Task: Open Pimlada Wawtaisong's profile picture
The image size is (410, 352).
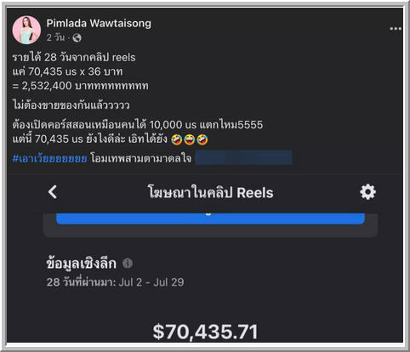Action: 26,30
